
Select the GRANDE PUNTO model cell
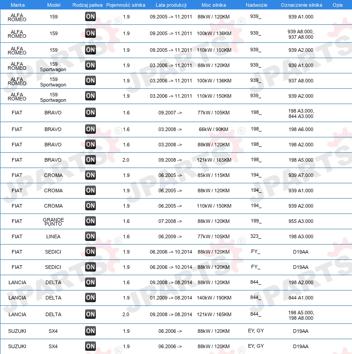(53, 222)
